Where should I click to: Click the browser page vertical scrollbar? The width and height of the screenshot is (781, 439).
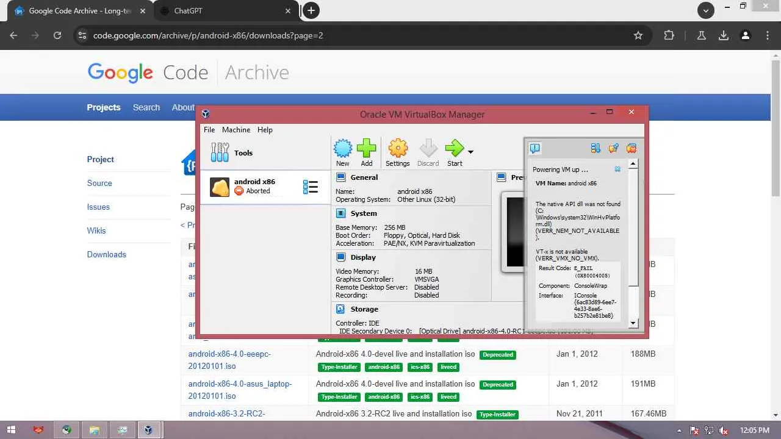776,128
